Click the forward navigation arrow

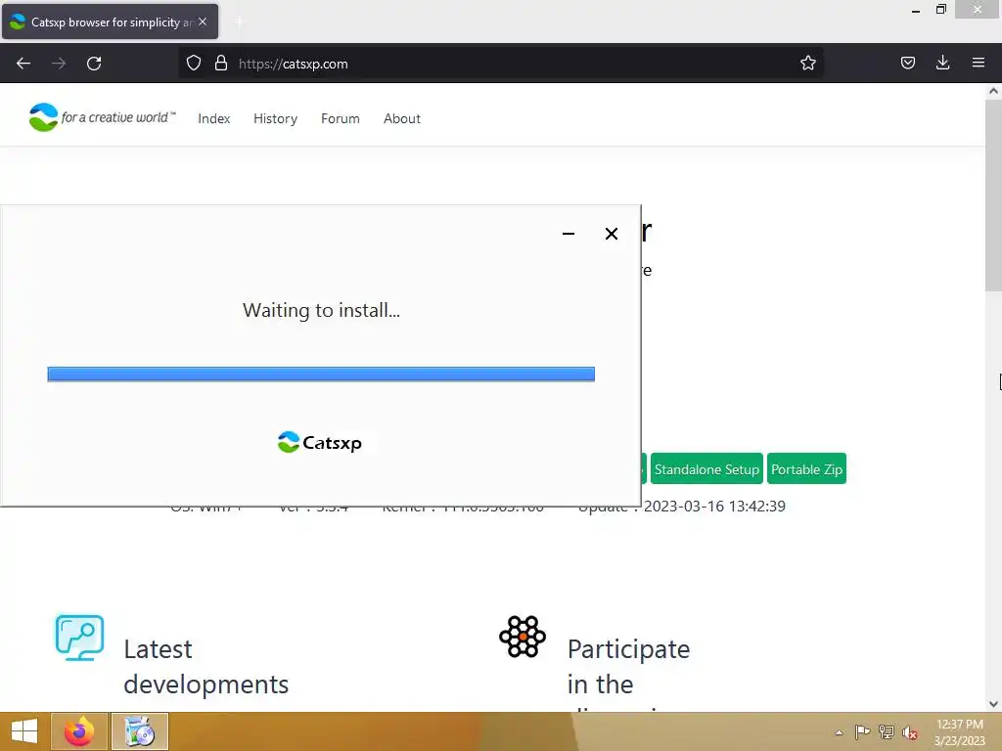[x=59, y=64]
